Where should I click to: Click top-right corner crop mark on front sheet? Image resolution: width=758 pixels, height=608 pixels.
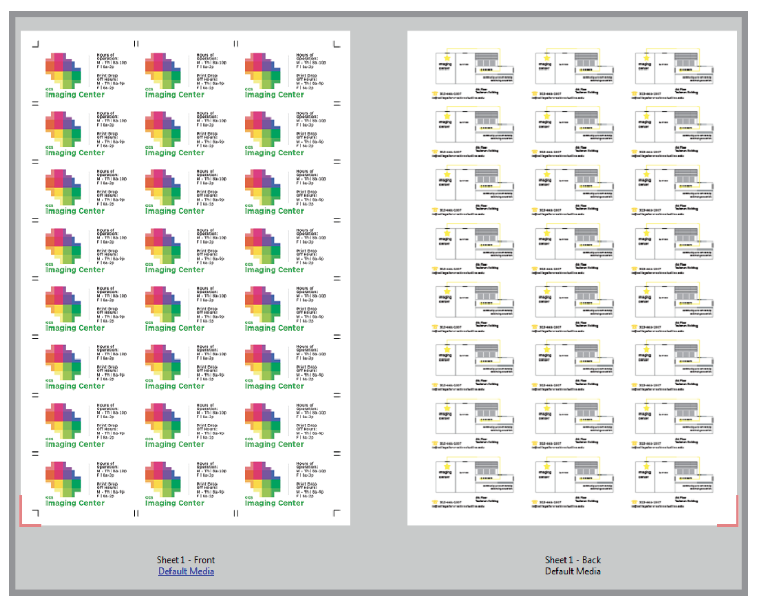tap(336, 44)
